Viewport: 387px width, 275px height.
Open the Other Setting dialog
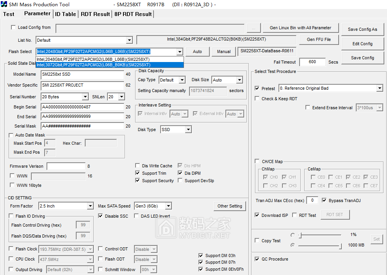point(230,206)
